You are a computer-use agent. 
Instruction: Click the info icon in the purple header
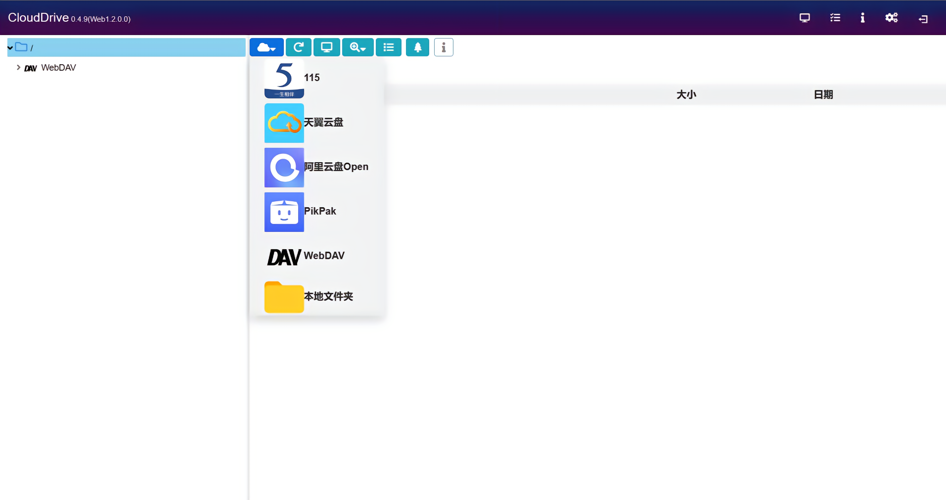coord(862,18)
